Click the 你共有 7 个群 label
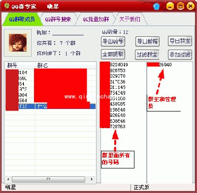The height and width of the screenshot is (193, 197). click(56, 43)
